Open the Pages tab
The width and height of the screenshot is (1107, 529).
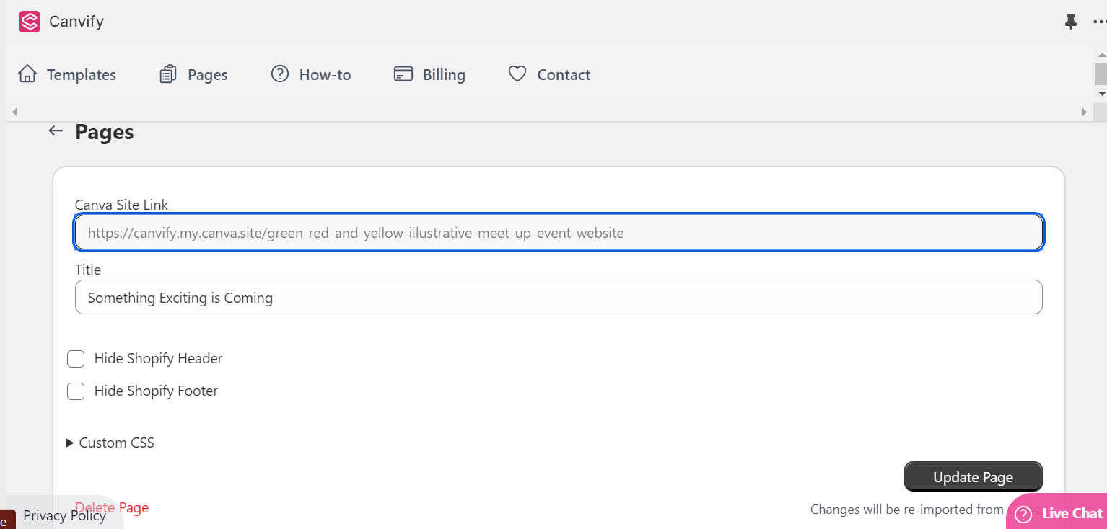coord(193,74)
